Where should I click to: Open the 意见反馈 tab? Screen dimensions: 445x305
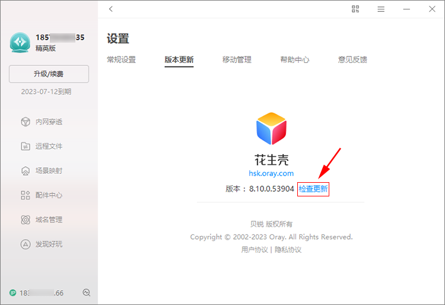(x=352, y=59)
